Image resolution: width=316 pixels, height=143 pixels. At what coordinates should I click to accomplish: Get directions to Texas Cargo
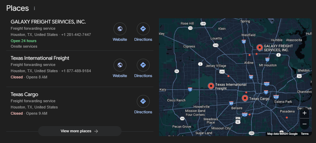(143, 102)
